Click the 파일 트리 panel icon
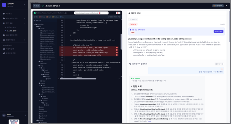231x124 pixels. (x=34, y=20)
